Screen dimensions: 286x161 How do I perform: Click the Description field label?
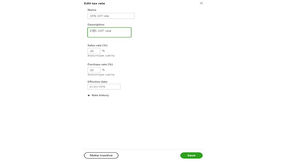pyautogui.click(x=96, y=25)
